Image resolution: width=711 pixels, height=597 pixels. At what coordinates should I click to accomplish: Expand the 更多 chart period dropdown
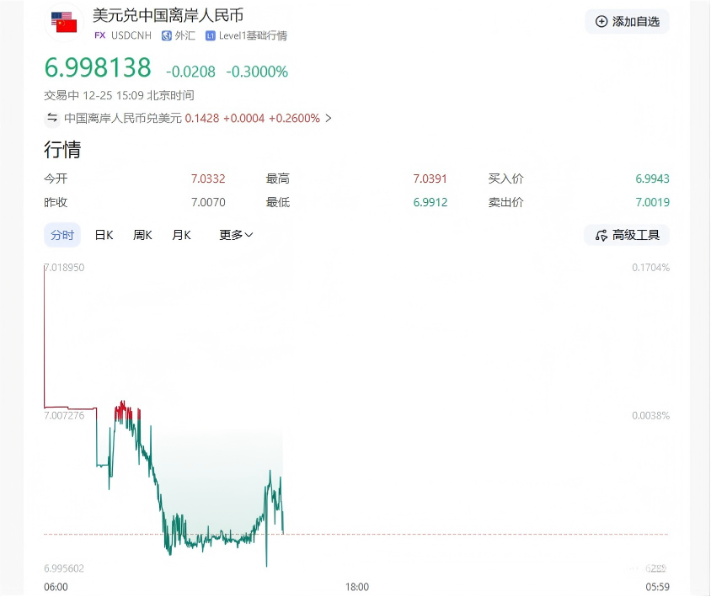pos(236,235)
